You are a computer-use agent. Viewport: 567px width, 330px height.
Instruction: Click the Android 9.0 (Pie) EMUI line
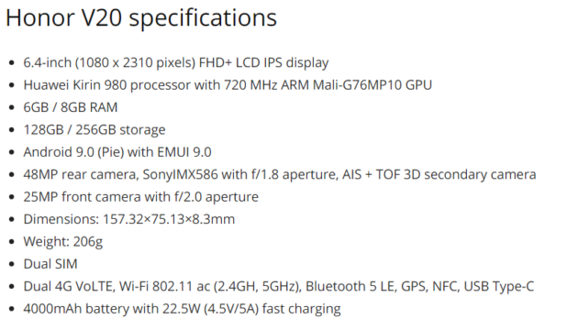point(117,152)
